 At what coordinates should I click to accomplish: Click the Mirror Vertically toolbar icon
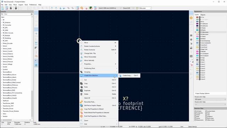point(64,8)
